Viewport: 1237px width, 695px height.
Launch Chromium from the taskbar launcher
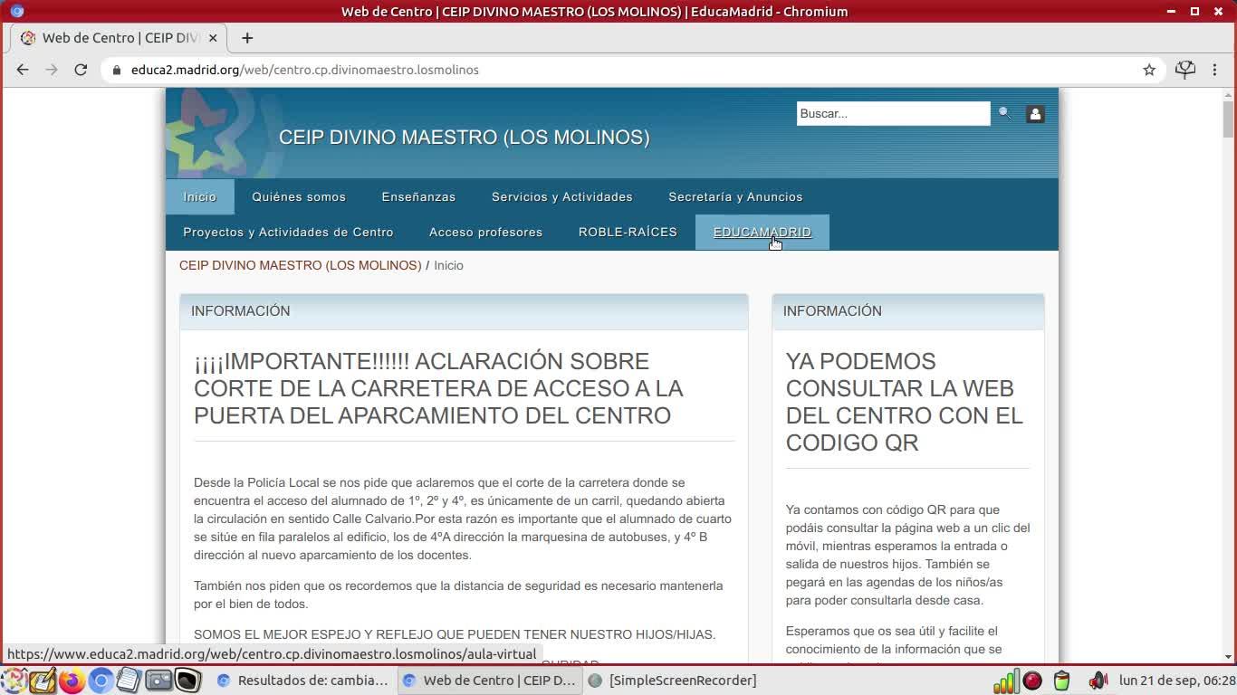pos(101,681)
